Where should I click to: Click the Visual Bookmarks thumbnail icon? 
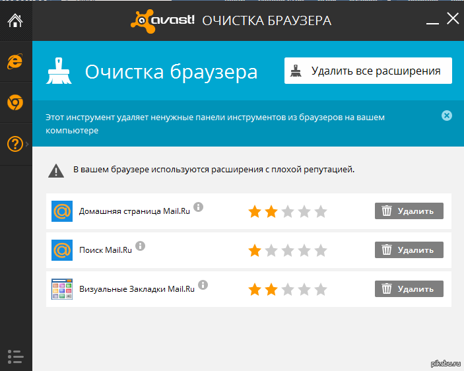click(62, 289)
